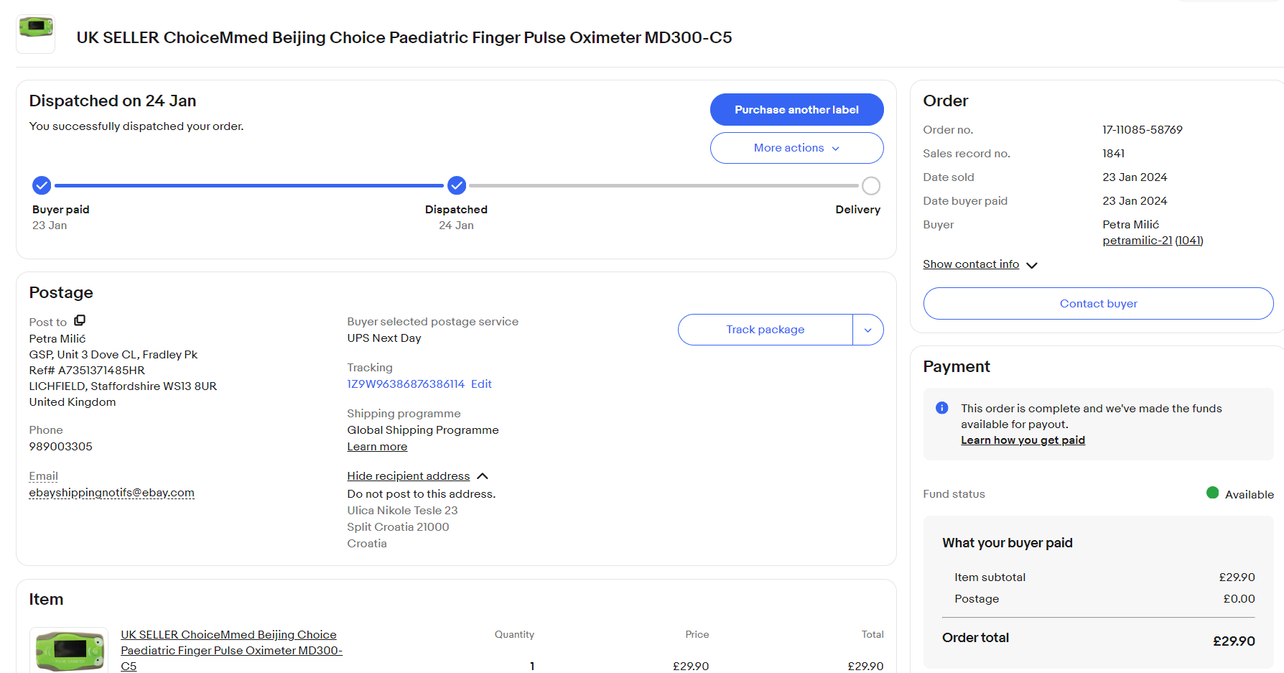Open the UPS tracking number link

click(406, 384)
